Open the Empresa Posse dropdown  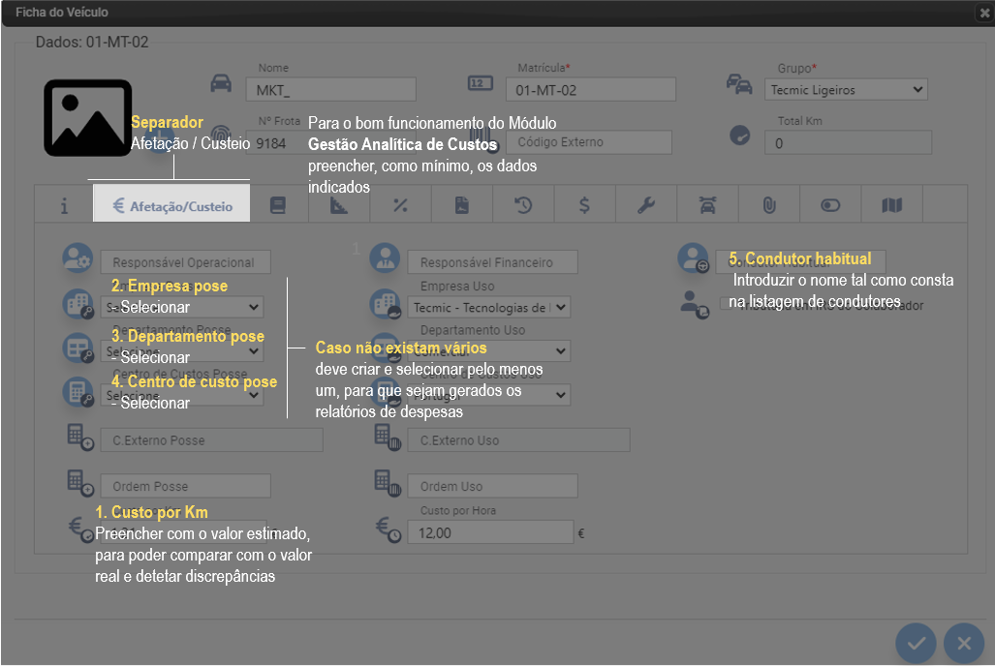click(x=182, y=307)
